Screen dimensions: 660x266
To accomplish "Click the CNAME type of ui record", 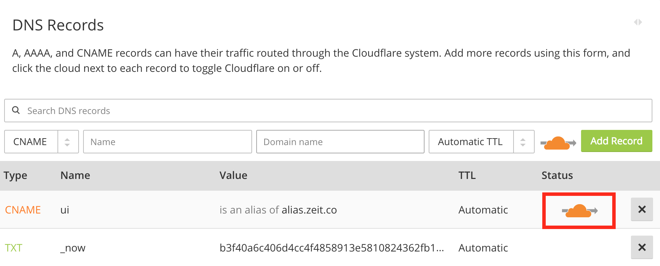I will click(23, 210).
